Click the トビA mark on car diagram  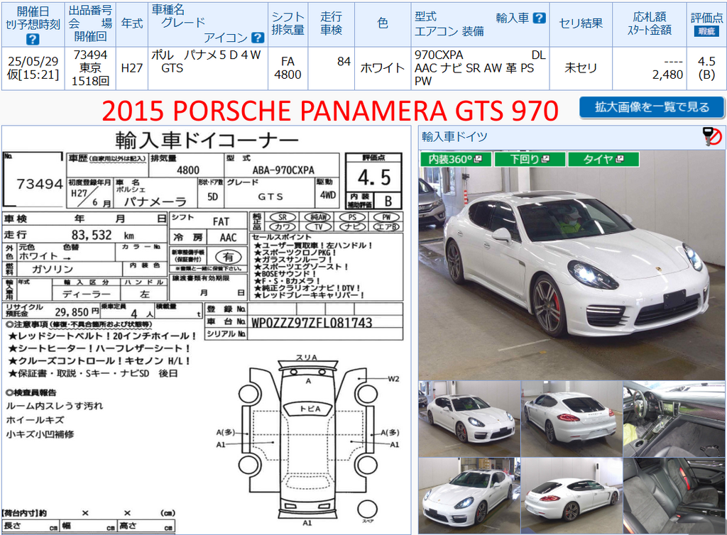point(310,409)
